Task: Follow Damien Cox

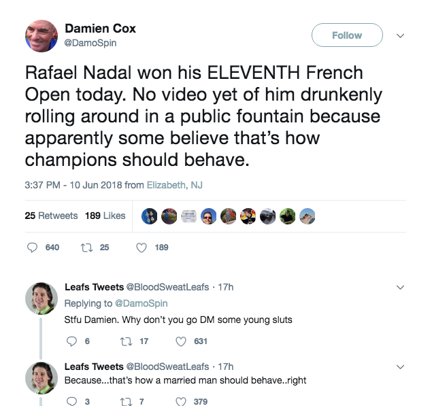Action: point(346,35)
